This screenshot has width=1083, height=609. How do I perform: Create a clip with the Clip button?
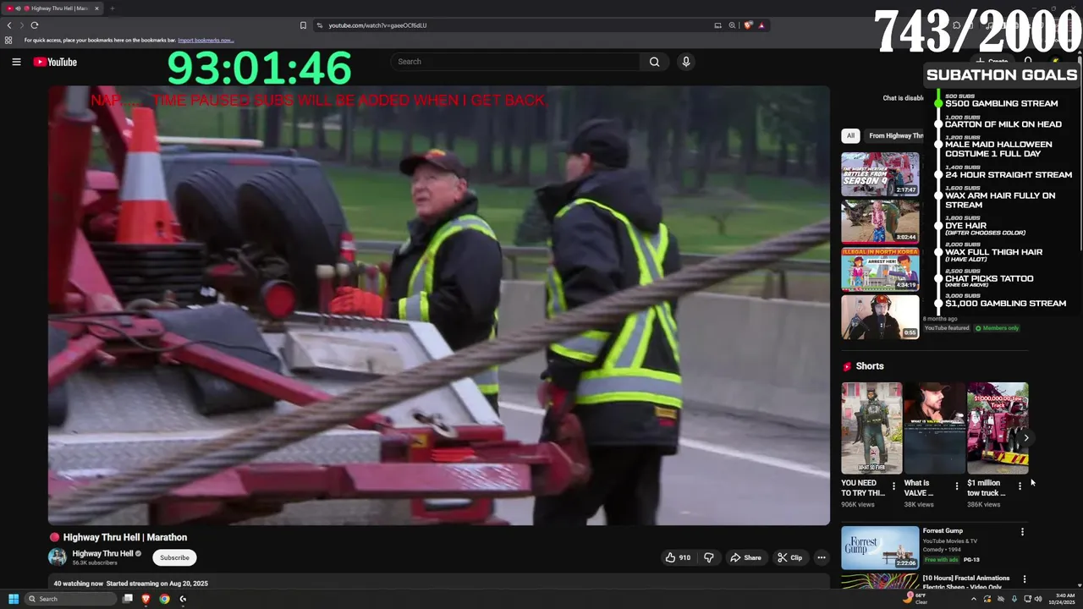[x=790, y=557]
